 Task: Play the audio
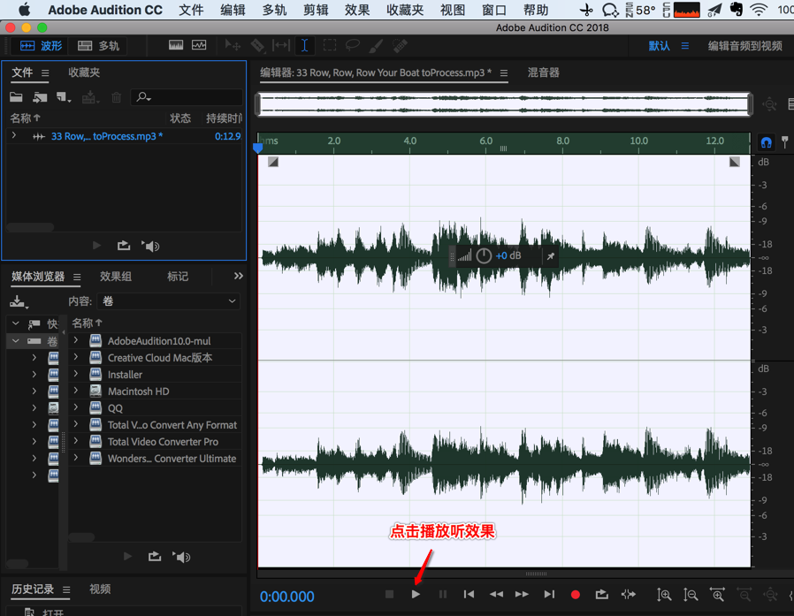(416, 594)
